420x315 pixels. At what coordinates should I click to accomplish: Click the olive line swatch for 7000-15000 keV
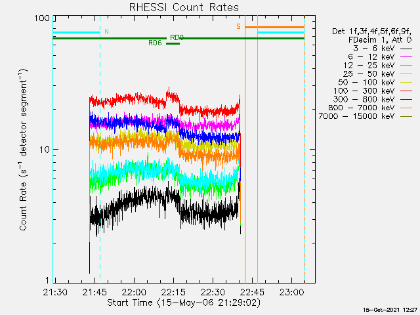click(406, 117)
